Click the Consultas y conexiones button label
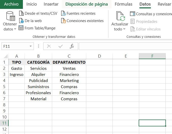Image resolution: width=172 pixels, height=134 pixels. tap(154, 14)
